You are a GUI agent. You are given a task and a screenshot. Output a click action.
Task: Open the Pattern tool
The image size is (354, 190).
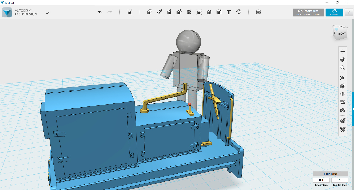[x=189, y=12]
